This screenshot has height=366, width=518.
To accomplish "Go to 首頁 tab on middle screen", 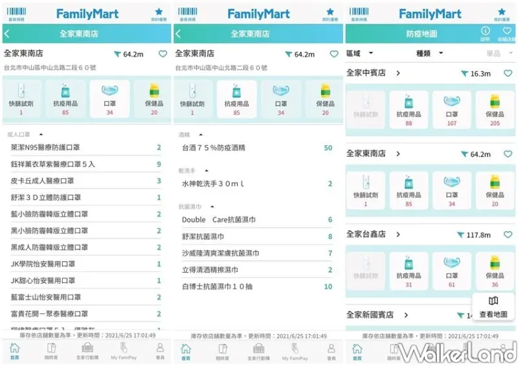I will click(x=186, y=352).
